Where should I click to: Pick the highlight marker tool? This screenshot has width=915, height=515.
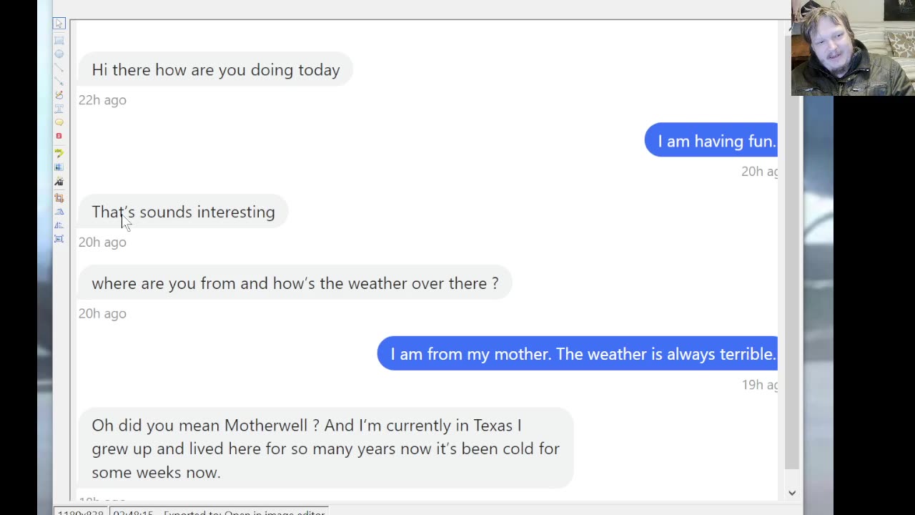click(59, 152)
